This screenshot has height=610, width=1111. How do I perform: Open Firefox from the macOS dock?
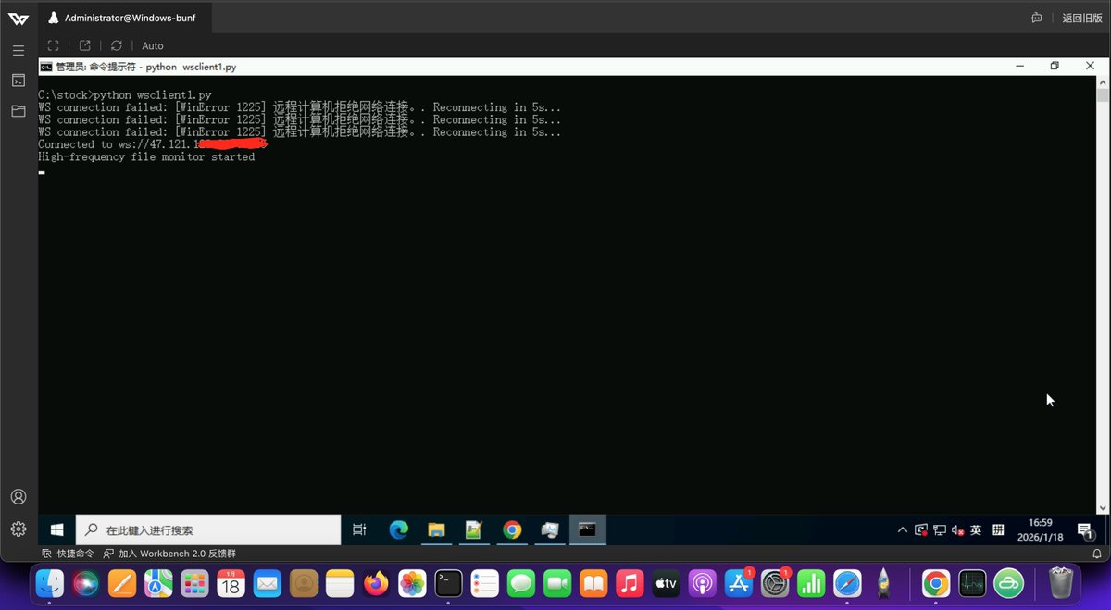(376, 583)
